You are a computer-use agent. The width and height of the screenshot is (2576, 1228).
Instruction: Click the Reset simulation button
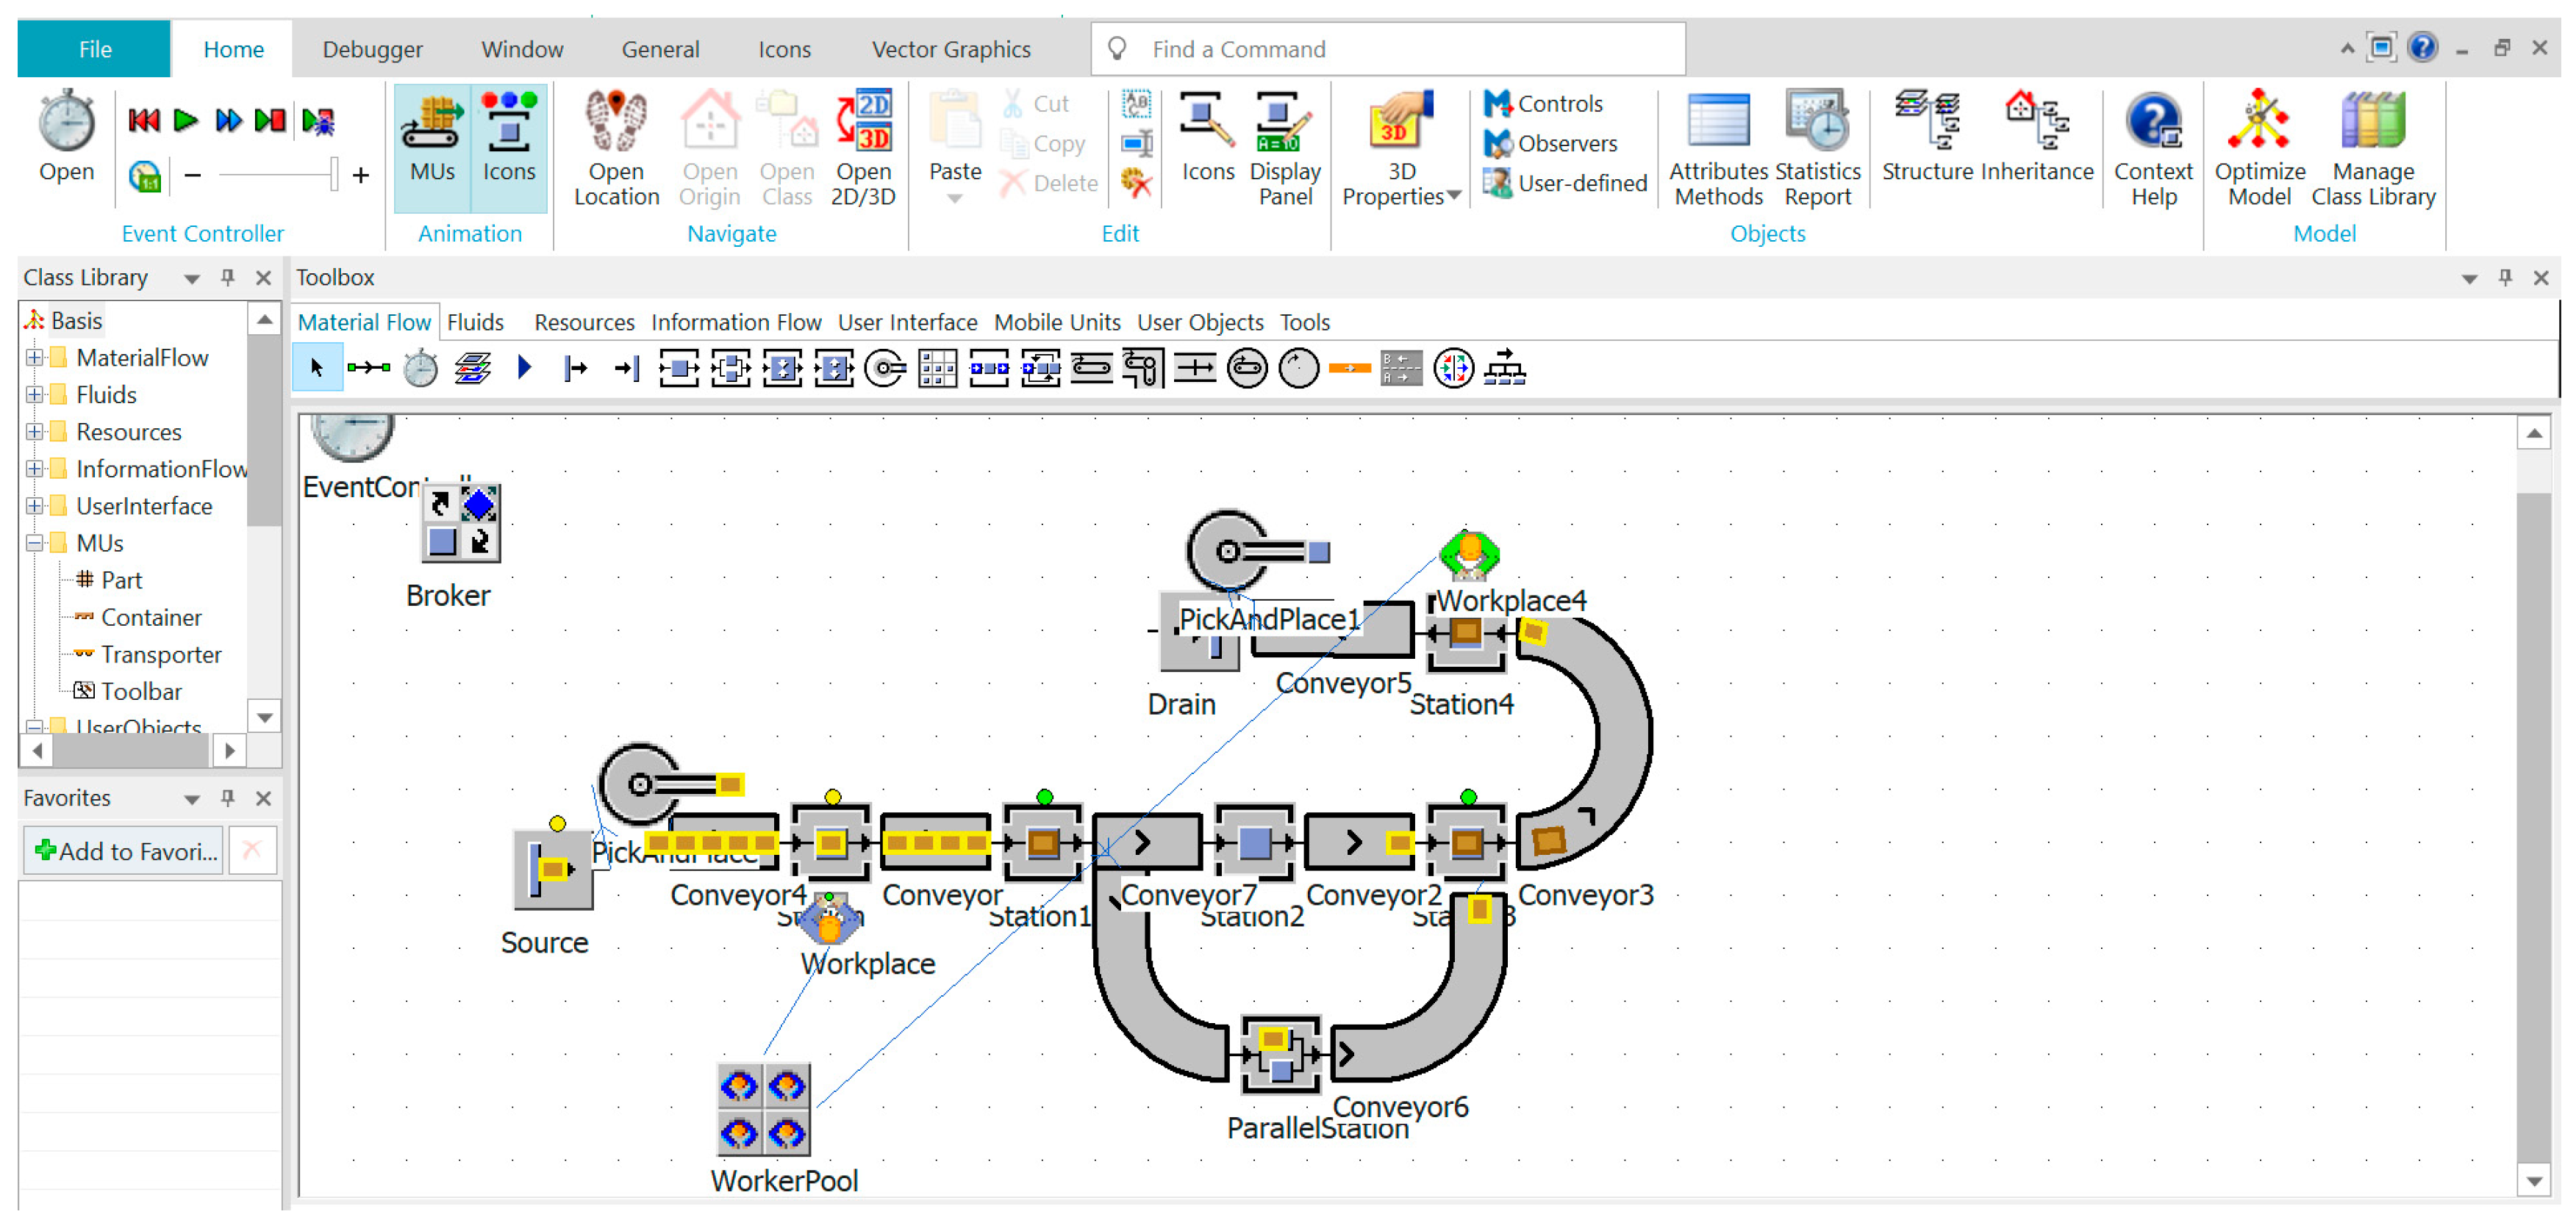point(143,121)
